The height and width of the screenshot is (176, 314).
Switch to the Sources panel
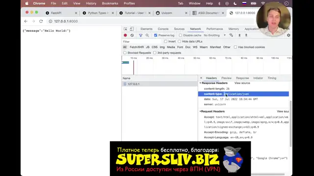179,29
